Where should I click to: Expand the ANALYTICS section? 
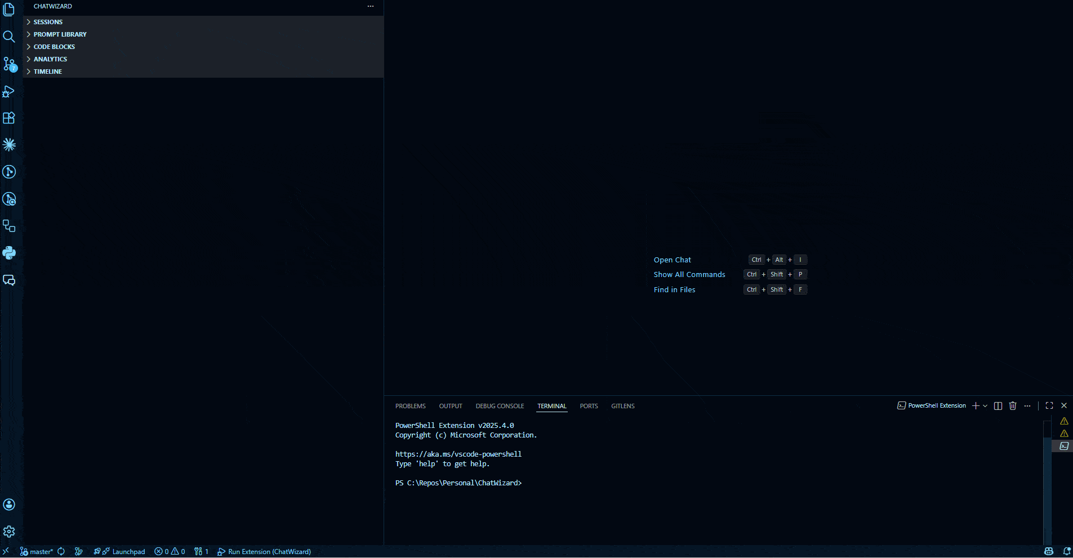click(x=203, y=59)
